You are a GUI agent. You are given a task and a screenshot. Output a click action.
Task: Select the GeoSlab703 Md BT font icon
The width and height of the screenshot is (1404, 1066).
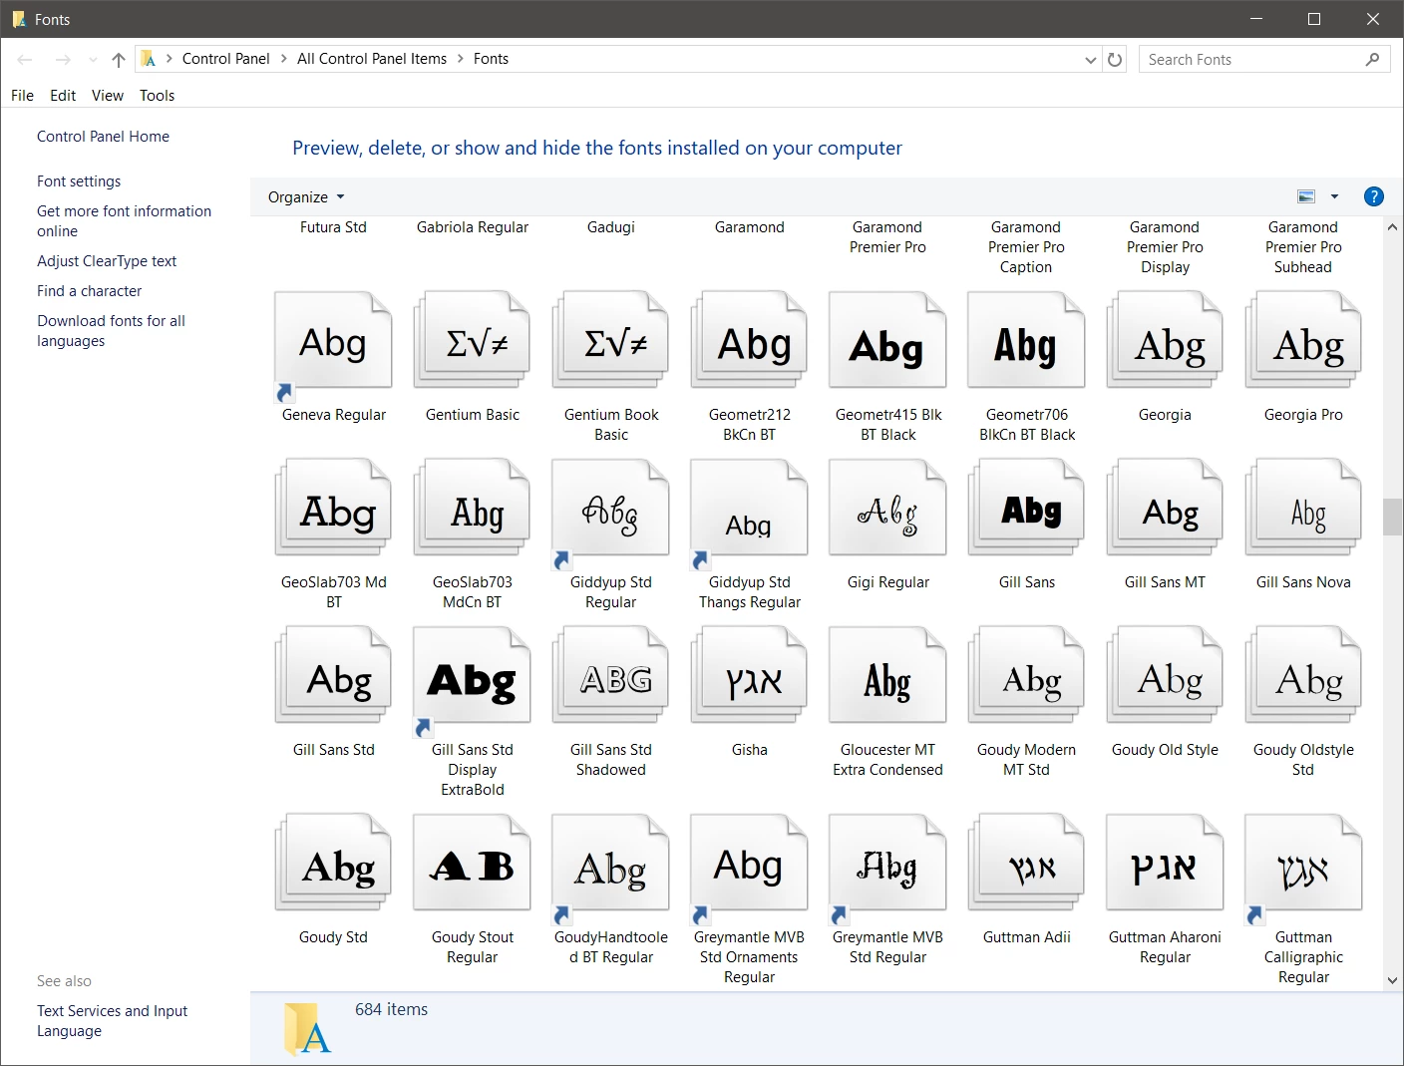pyautogui.click(x=333, y=509)
